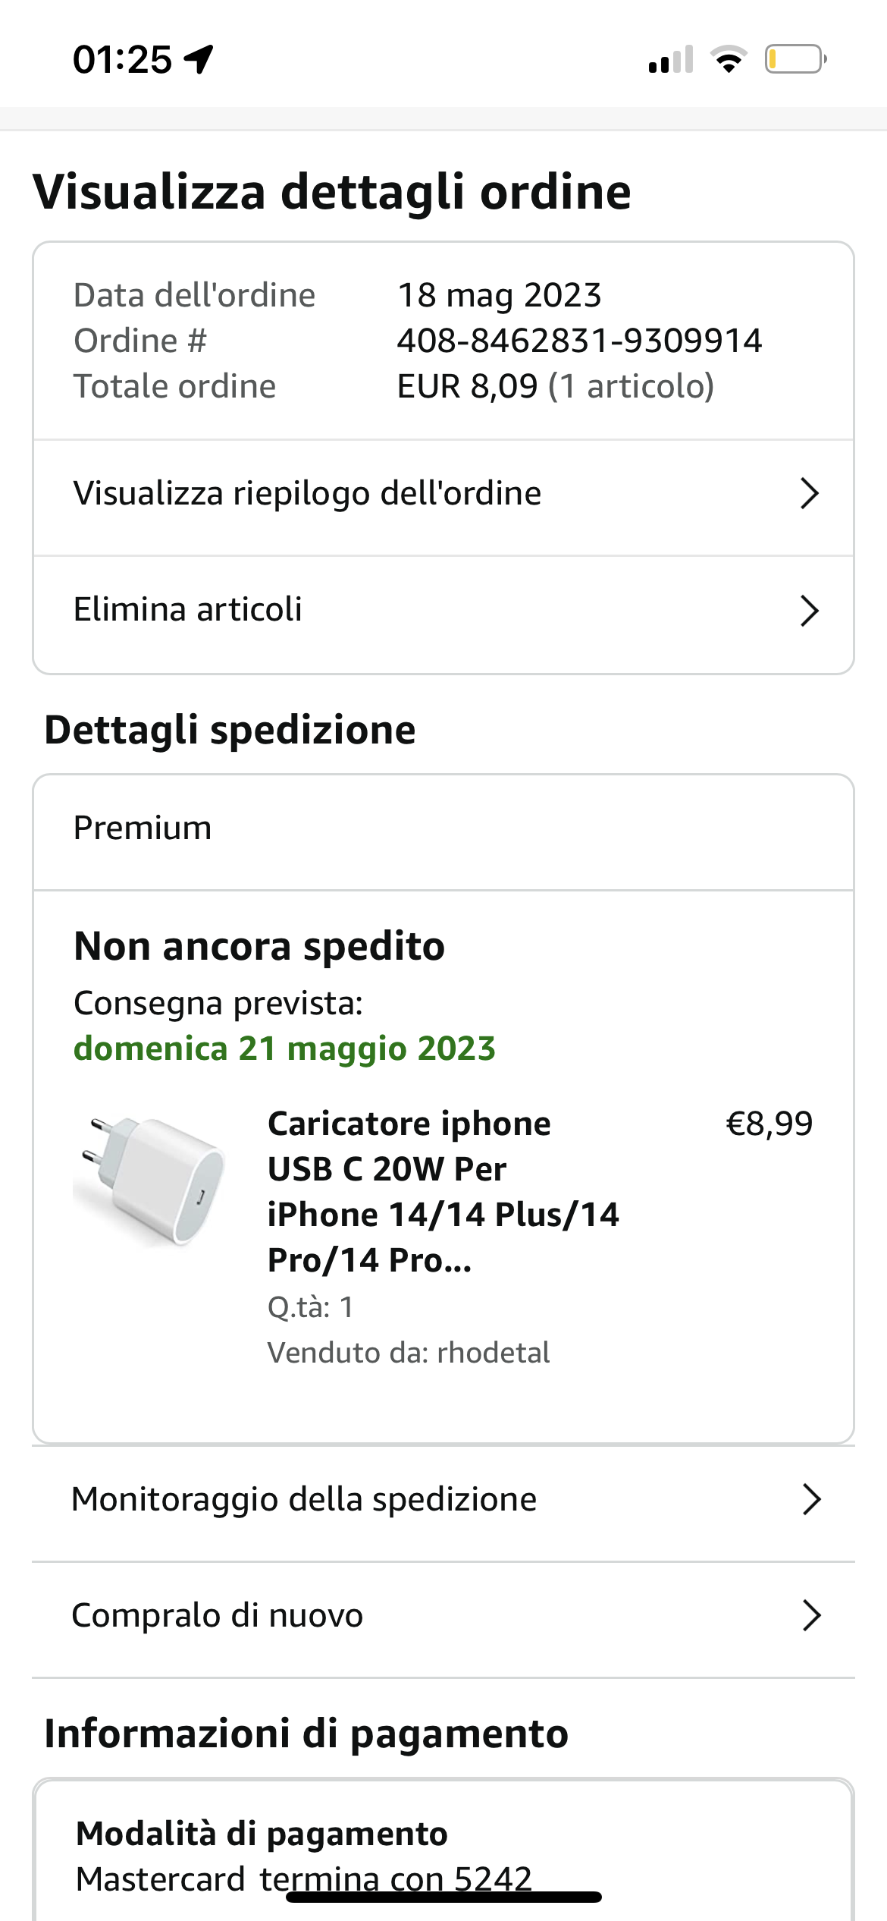The height and width of the screenshot is (1921, 887).
Task: Open Monitoraggio della spedizione
Action: pyautogui.click(x=304, y=1500)
